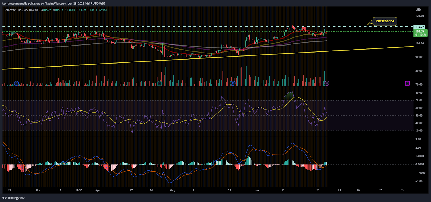Click the L108.75 low value
This screenshot has width=431, height=202.
70,10
